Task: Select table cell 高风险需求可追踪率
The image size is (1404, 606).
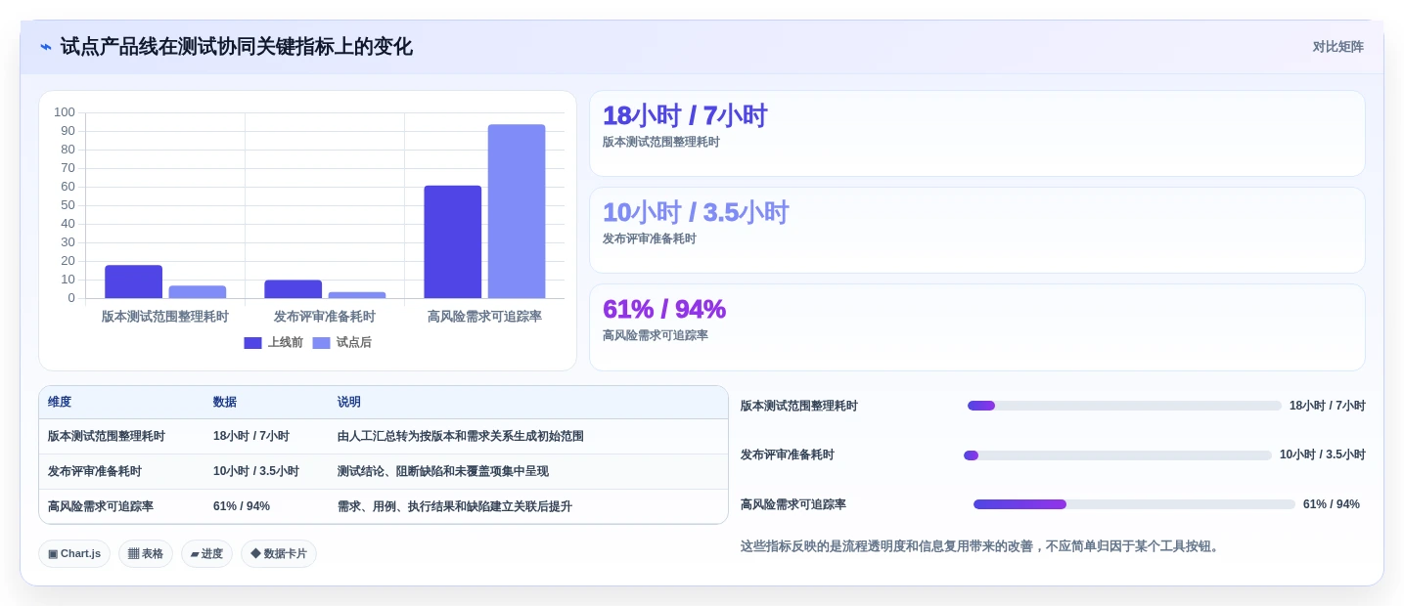Action: [x=101, y=506]
